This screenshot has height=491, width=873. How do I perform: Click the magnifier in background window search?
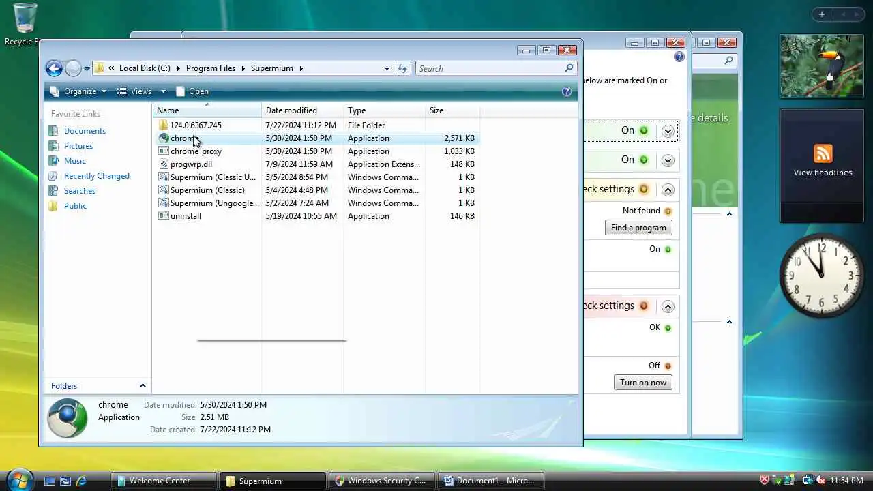[x=728, y=61]
